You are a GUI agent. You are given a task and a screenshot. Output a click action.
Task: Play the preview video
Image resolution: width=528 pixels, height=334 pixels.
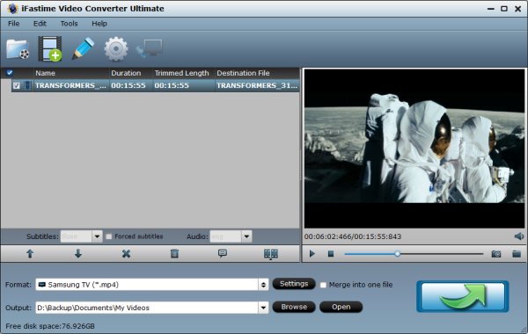pyautogui.click(x=312, y=254)
